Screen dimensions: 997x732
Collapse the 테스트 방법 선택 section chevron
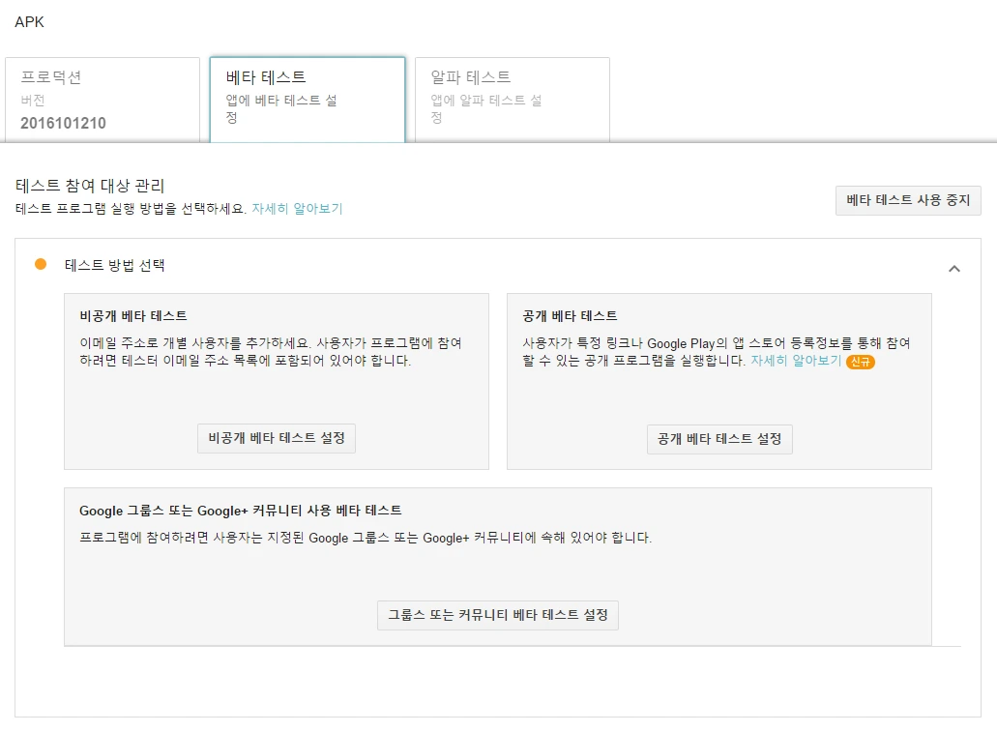point(953,269)
